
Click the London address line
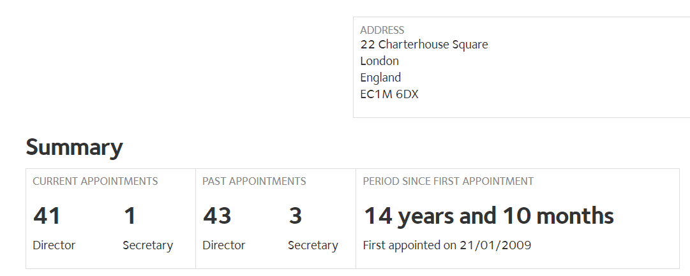point(379,61)
